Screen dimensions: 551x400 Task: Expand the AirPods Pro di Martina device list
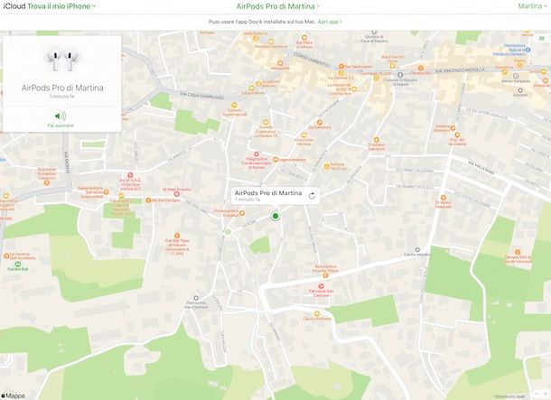278,6
